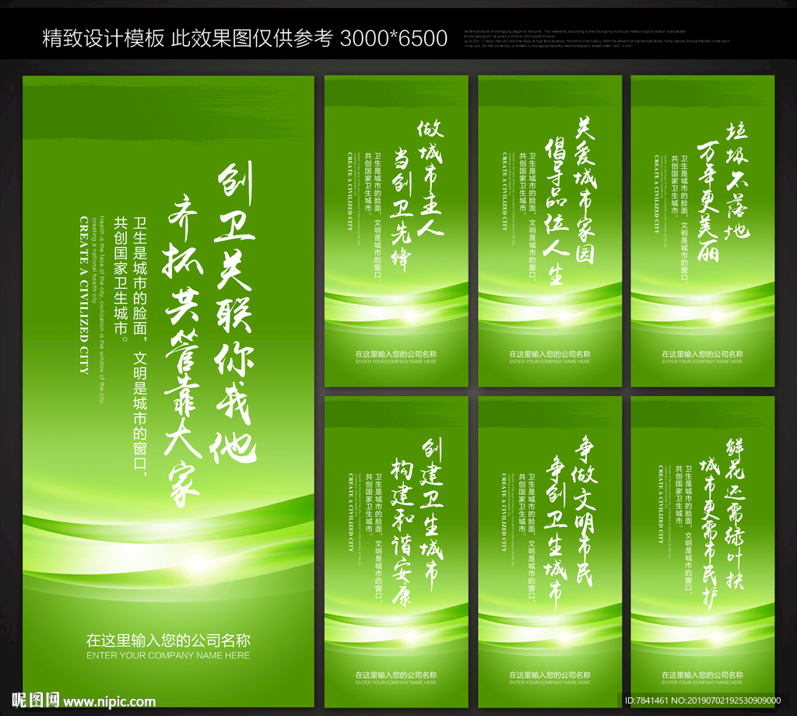Click the header title '精致设计模板 此效果图仅供参考 3000*6500'

tap(244, 38)
